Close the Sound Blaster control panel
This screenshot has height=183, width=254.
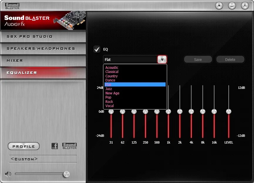click(x=245, y=6)
